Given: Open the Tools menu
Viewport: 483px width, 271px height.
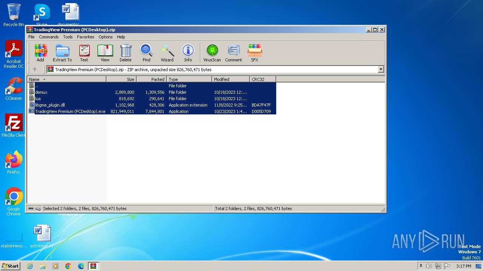Looking at the screenshot, I should coord(68,37).
